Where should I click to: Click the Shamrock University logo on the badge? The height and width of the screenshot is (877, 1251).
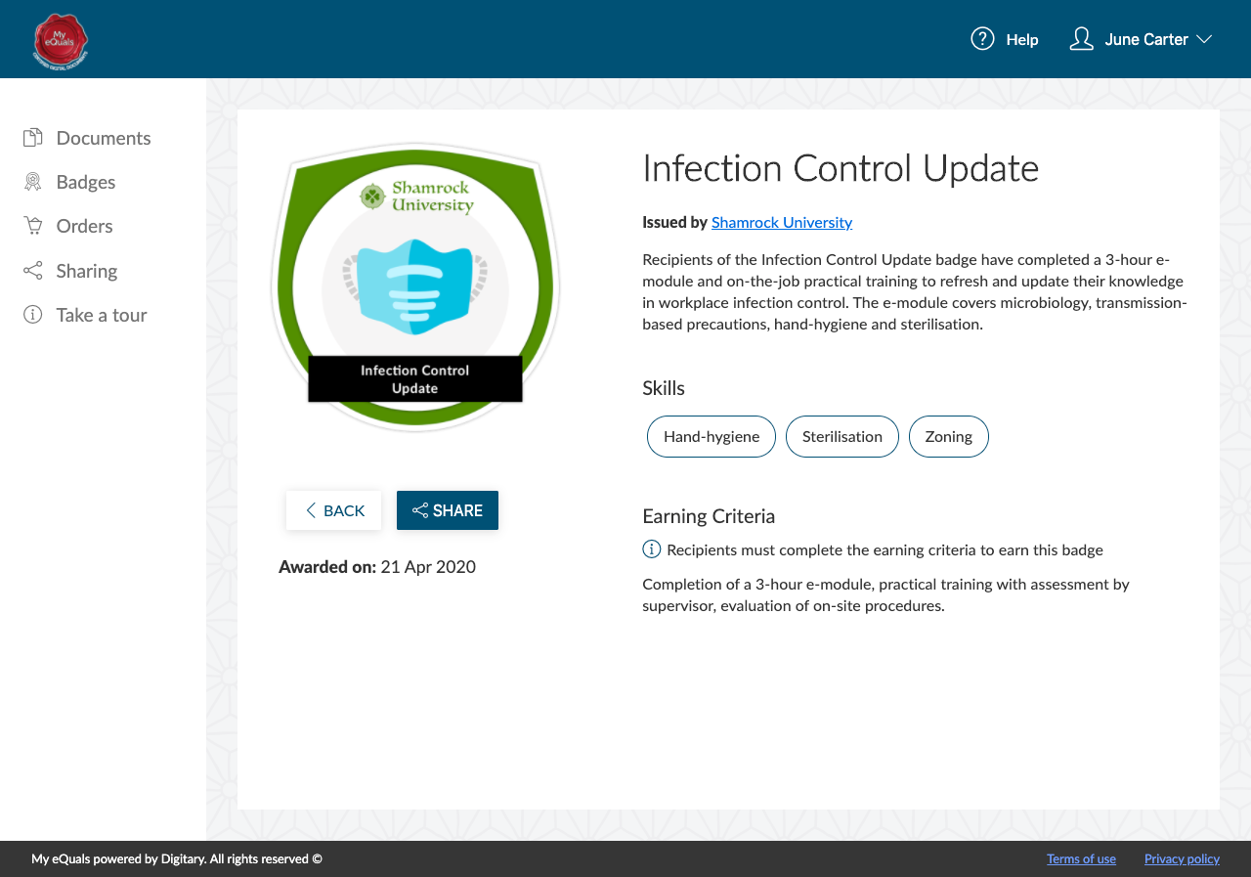(415, 197)
